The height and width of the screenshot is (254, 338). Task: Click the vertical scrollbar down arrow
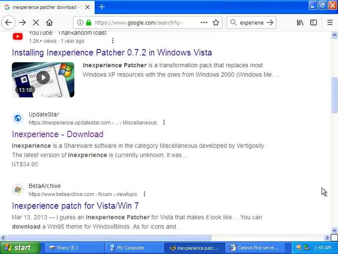[x=334, y=230]
